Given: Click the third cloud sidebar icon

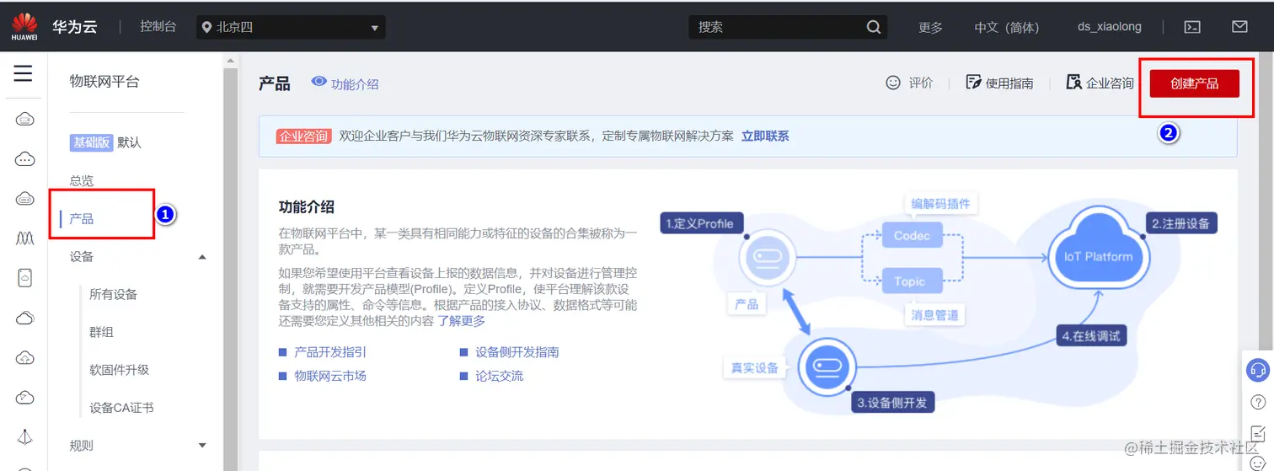Looking at the screenshot, I should coord(24,199).
